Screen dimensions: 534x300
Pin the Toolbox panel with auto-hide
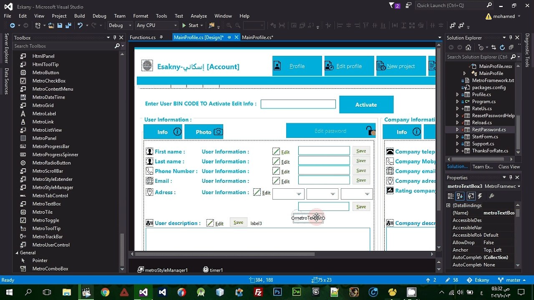tap(115, 37)
